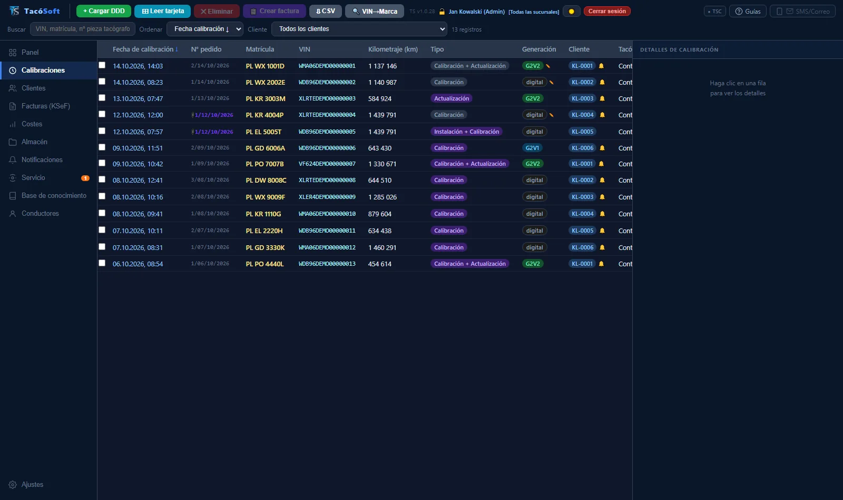Click the Instalación + Calibración type tag
This screenshot has height=500, width=843.
pyautogui.click(x=466, y=132)
